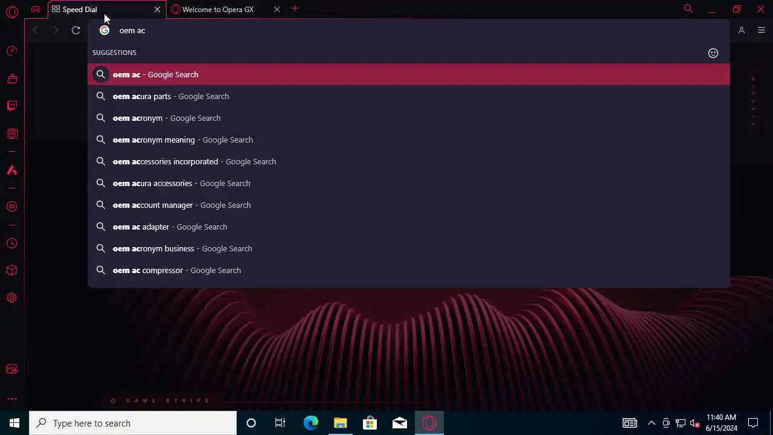Switch to the Speed Dial tab
This screenshot has width=773, height=435.
[107, 10]
